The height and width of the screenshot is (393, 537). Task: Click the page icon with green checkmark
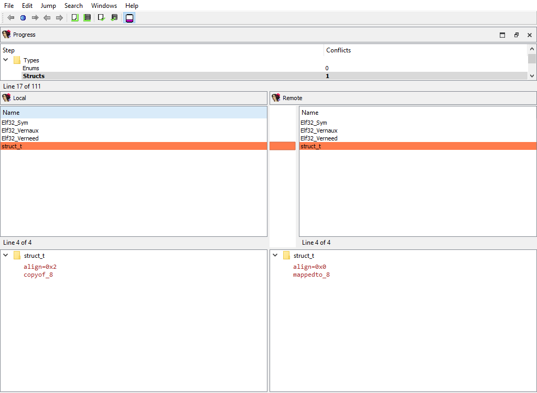[102, 18]
